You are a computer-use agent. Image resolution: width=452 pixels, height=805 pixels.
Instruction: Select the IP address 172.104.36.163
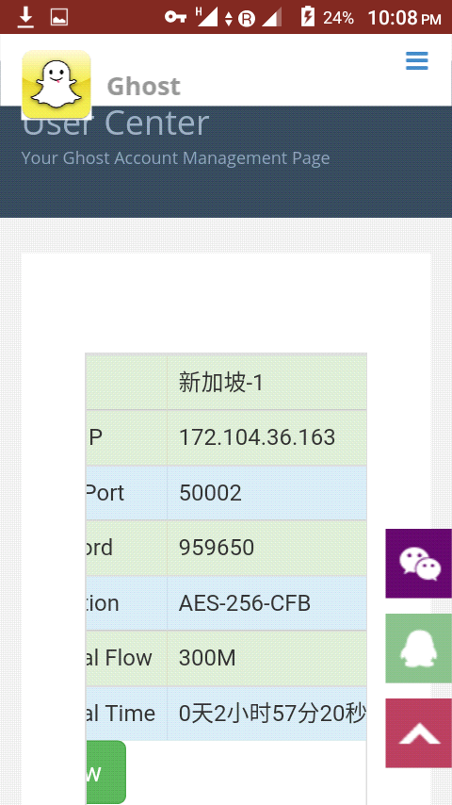[x=257, y=437]
